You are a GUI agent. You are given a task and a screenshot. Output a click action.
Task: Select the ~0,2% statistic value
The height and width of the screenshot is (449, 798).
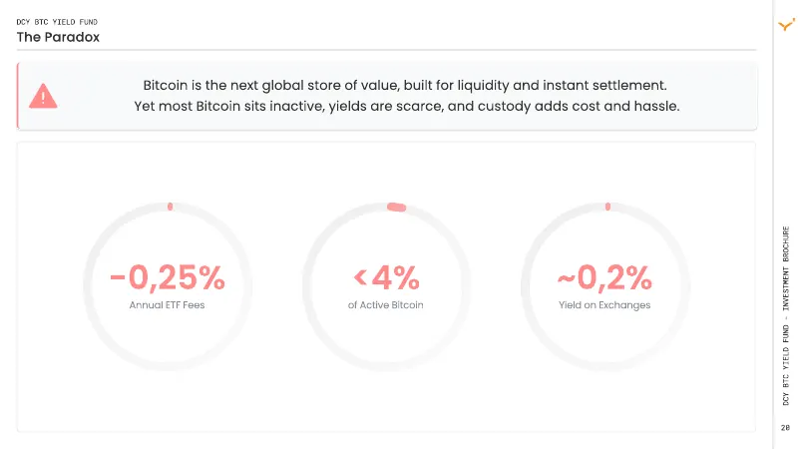point(604,278)
